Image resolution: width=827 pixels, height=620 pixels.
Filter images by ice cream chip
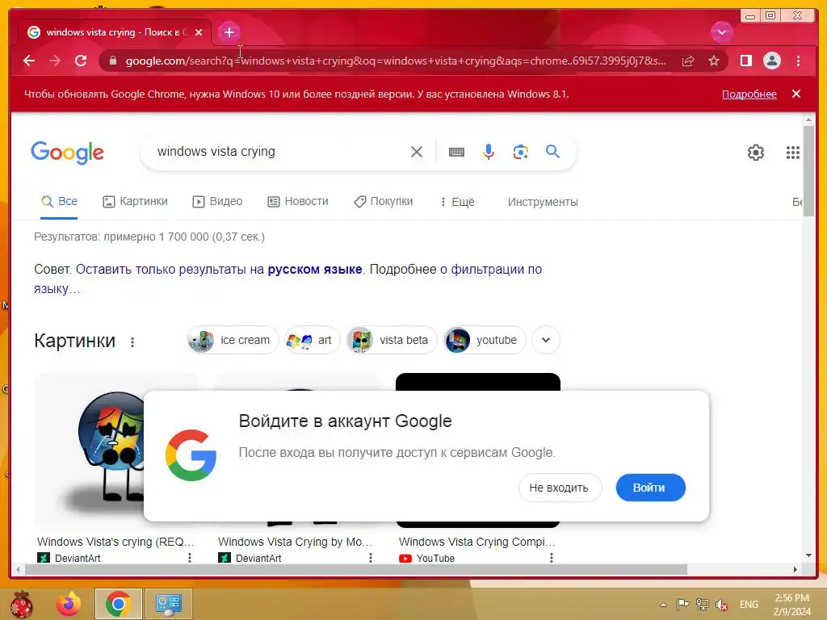[233, 340]
